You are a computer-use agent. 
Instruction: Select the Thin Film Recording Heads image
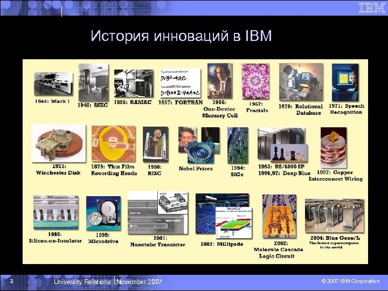click(x=114, y=144)
